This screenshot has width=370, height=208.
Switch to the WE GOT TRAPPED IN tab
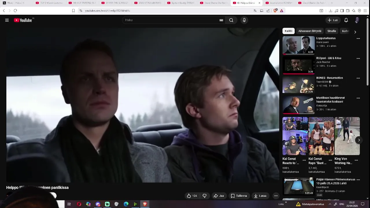tap(82, 3)
